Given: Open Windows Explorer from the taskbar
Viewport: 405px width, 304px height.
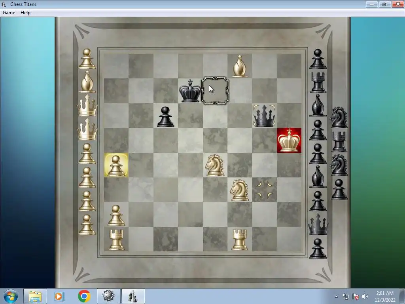Looking at the screenshot, I should pos(35,296).
